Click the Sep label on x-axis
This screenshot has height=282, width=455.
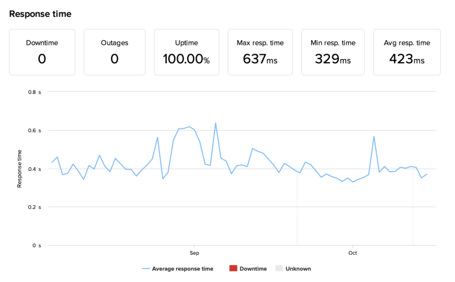pos(194,253)
